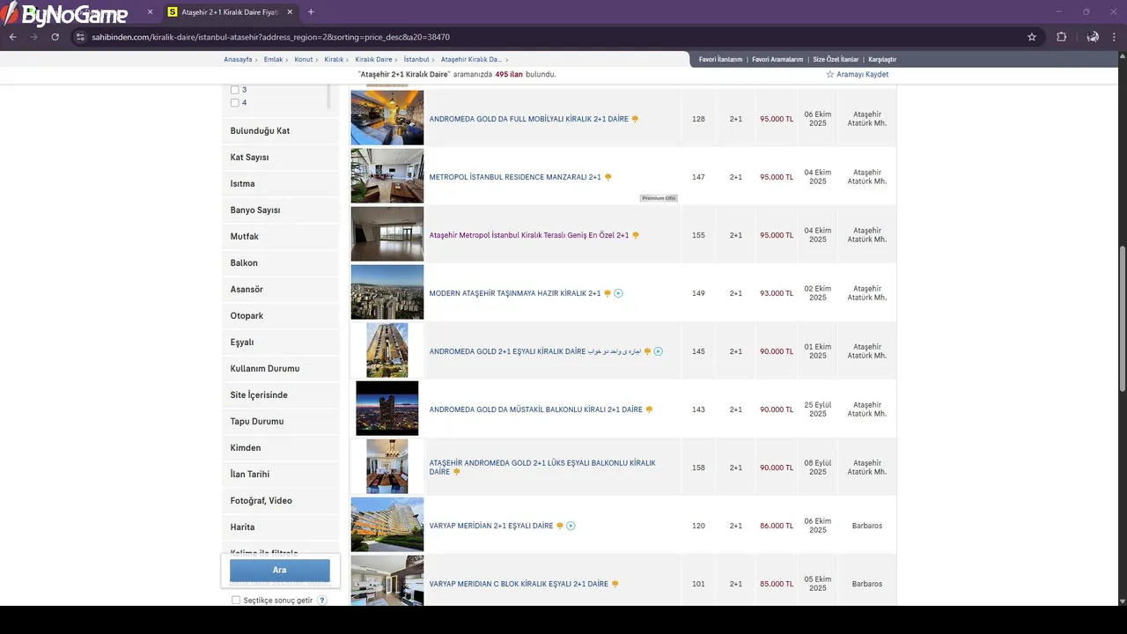1127x634 pixels.
Task: Click Aramayı Kaydet to save search
Action: point(862,75)
